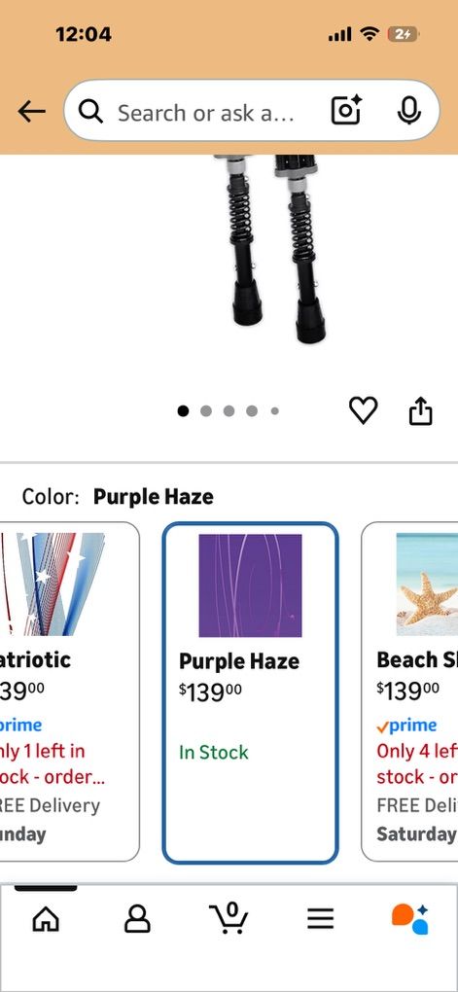The height and width of the screenshot is (992, 458).
Task: Jump to second image carousel dot
Action: click(x=205, y=411)
